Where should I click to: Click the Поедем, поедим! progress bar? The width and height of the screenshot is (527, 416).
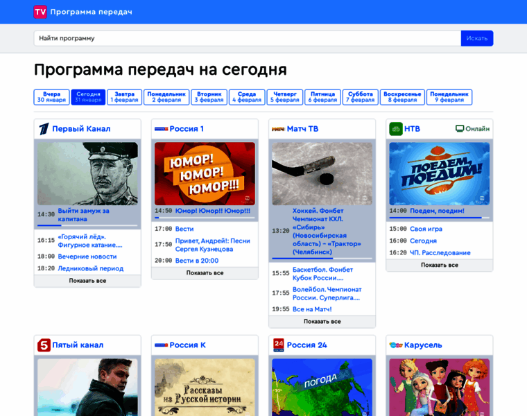pyautogui.click(x=439, y=218)
